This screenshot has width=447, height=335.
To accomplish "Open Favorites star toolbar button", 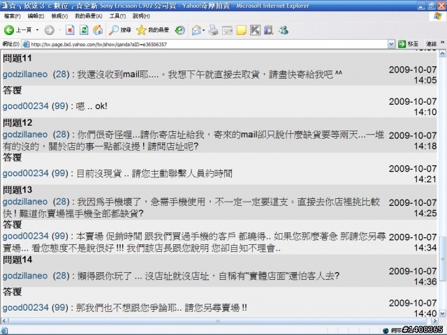I will pos(152,30).
